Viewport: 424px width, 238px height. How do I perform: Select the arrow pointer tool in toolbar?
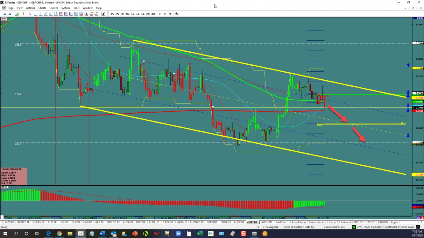click(31, 14)
